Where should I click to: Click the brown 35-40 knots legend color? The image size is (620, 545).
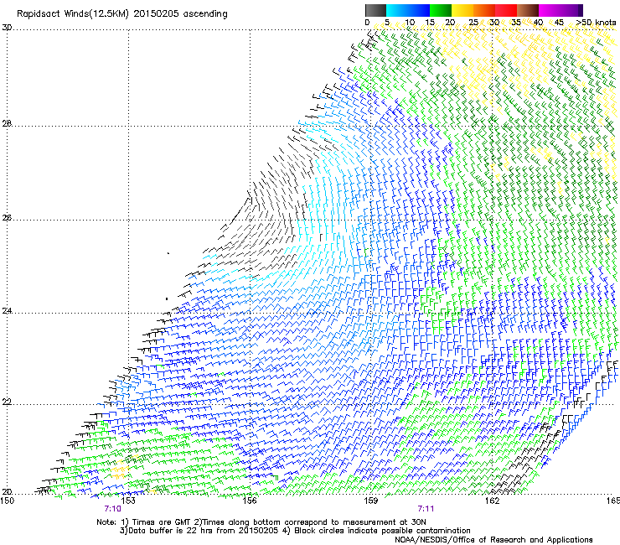(x=528, y=10)
